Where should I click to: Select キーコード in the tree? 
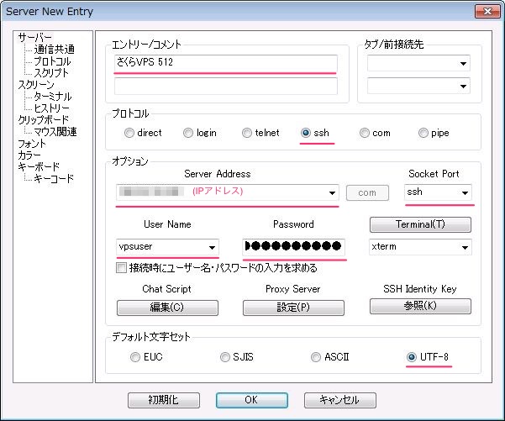pyautogui.click(x=54, y=179)
